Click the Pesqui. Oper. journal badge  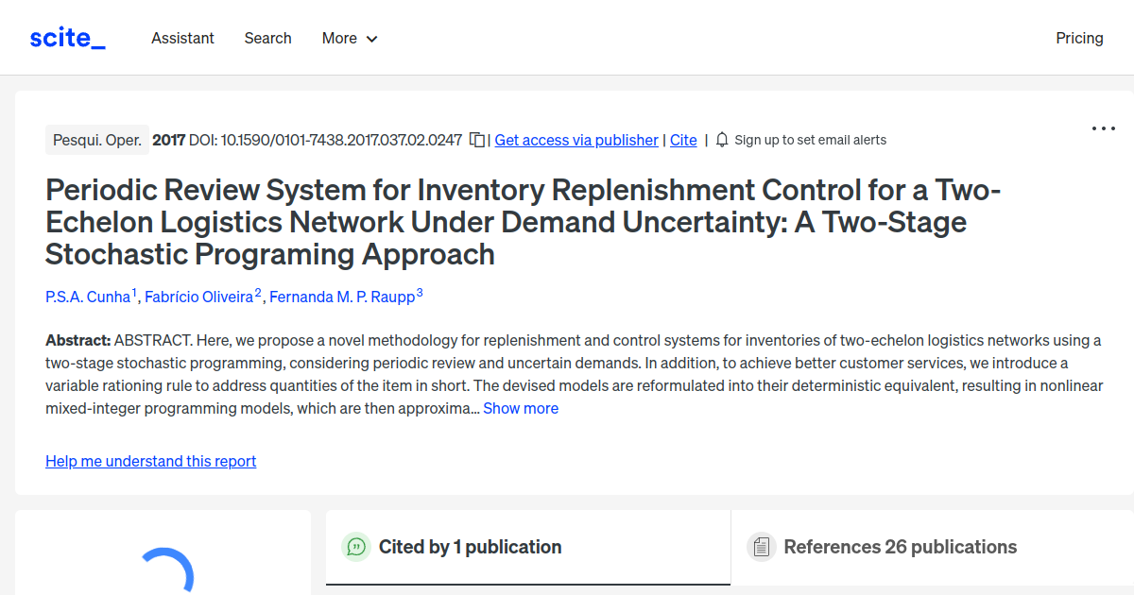tap(96, 139)
